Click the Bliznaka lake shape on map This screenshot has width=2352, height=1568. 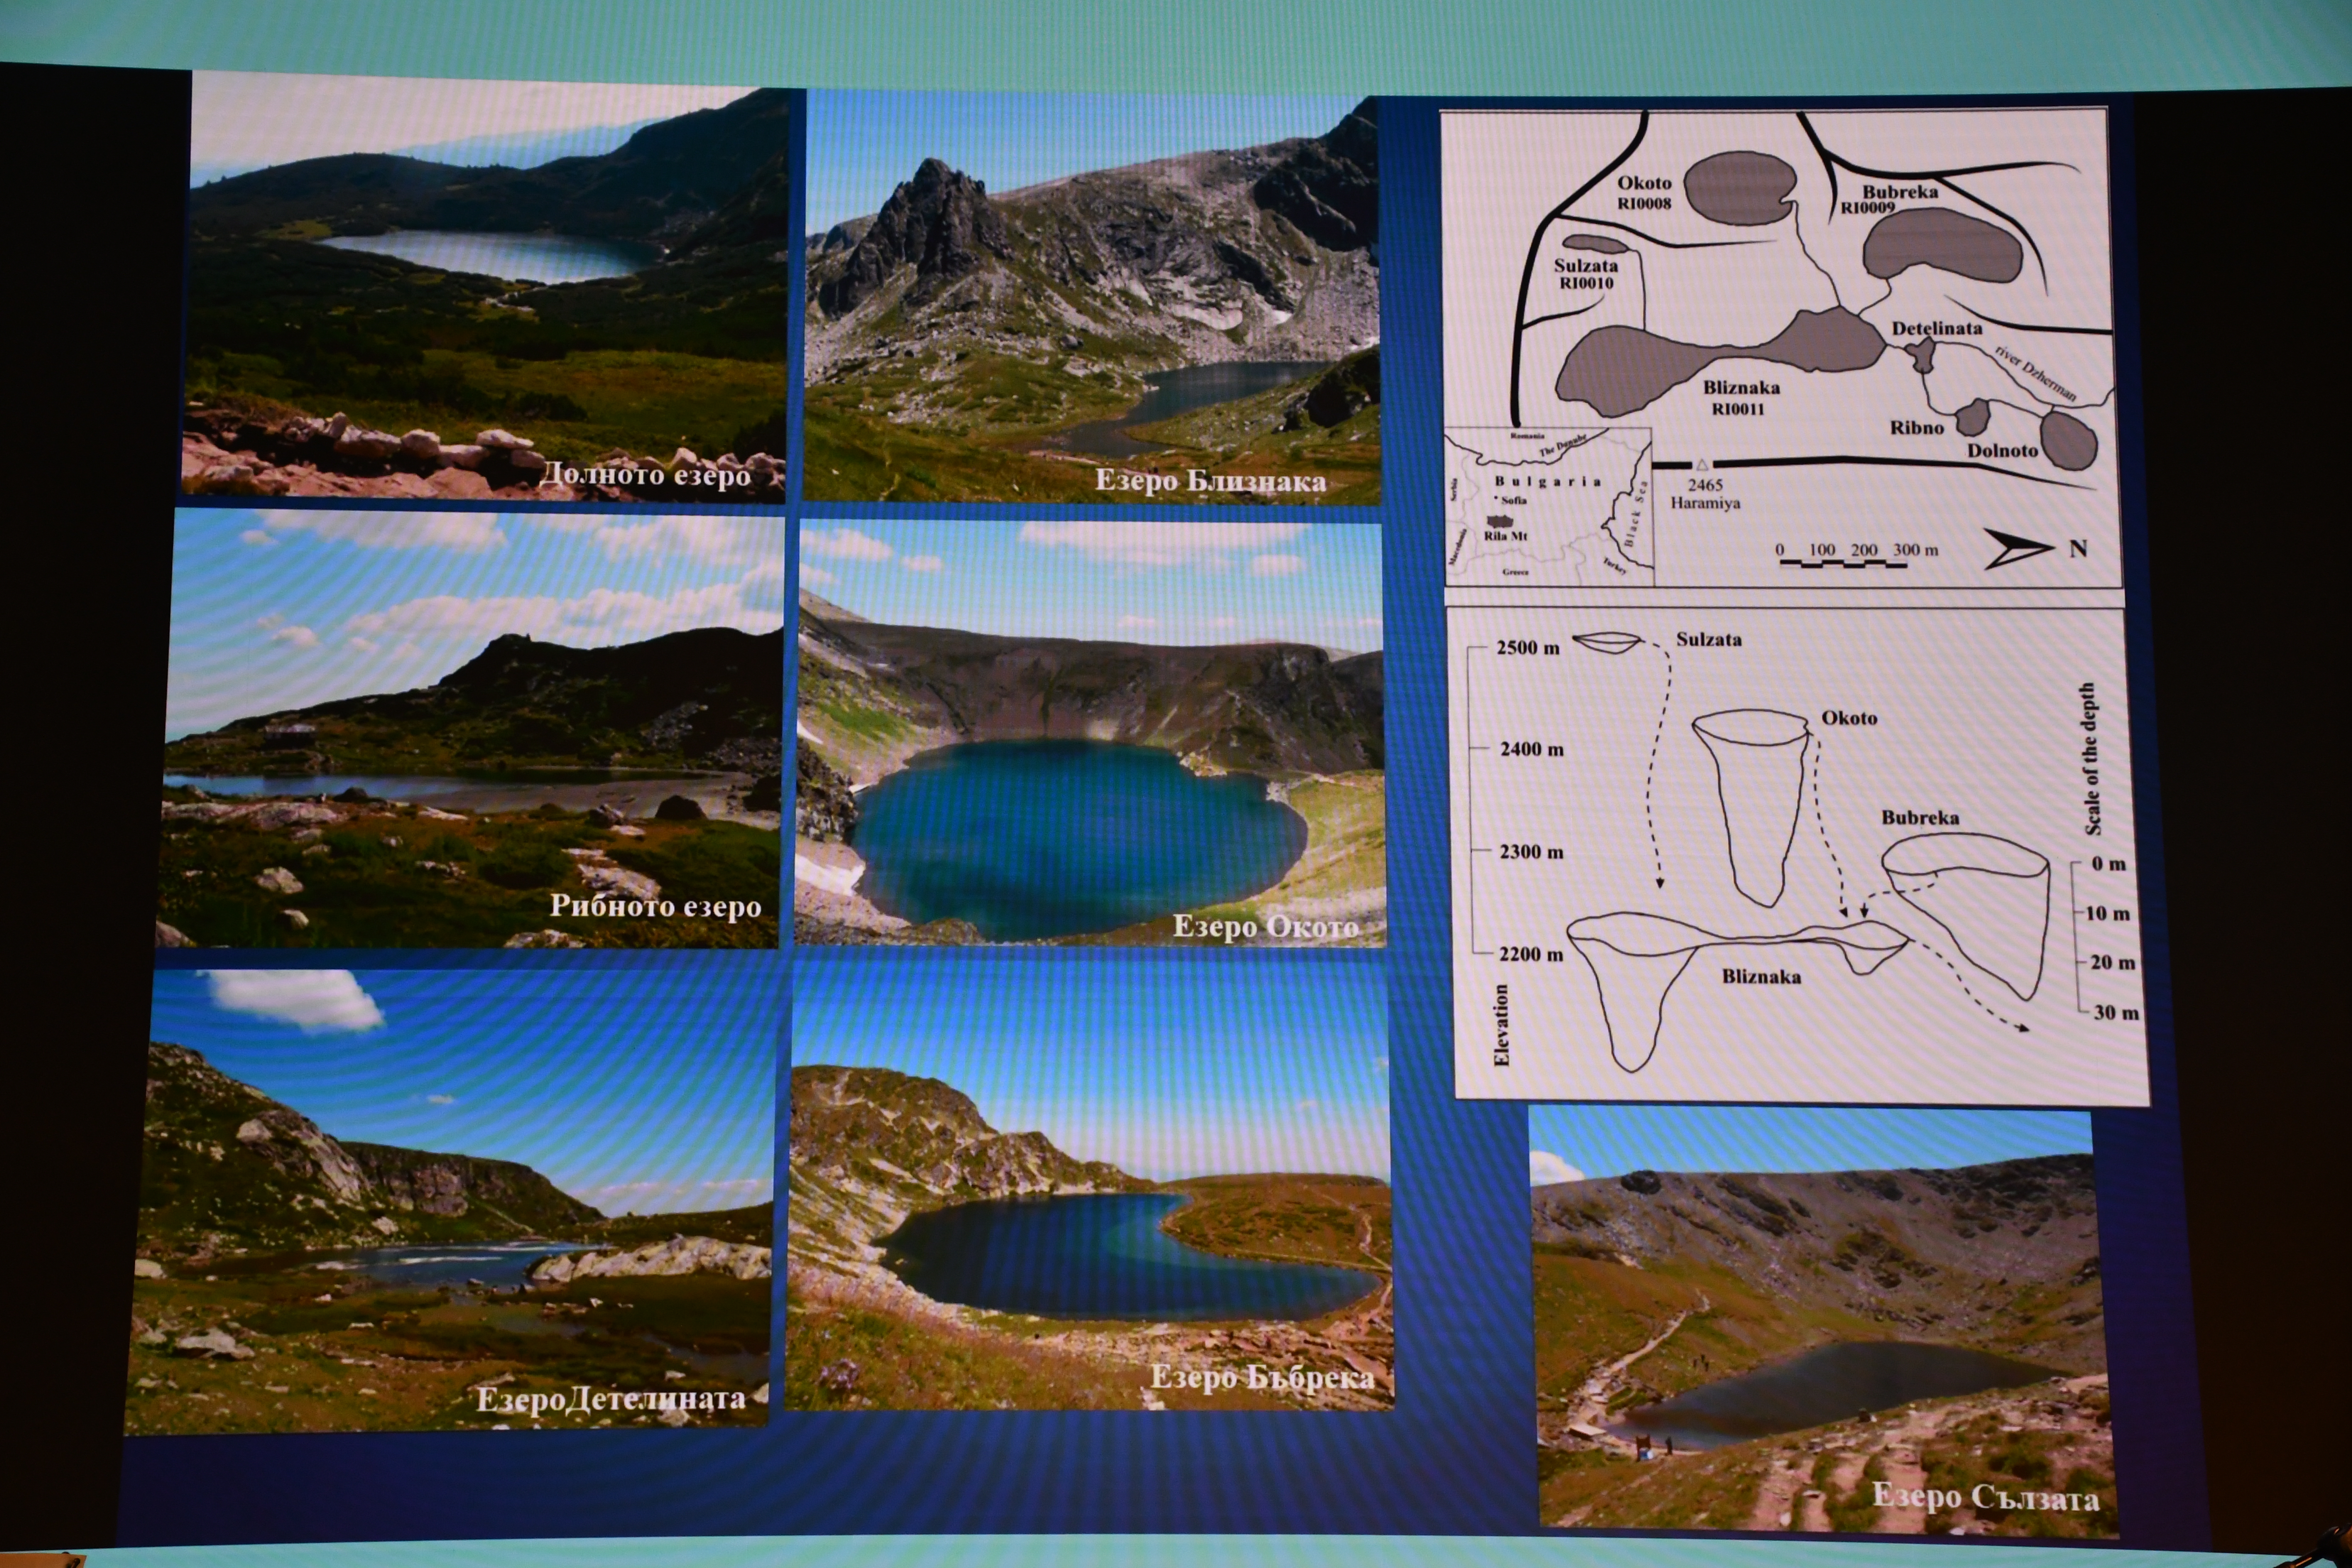[x=1720, y=361]
